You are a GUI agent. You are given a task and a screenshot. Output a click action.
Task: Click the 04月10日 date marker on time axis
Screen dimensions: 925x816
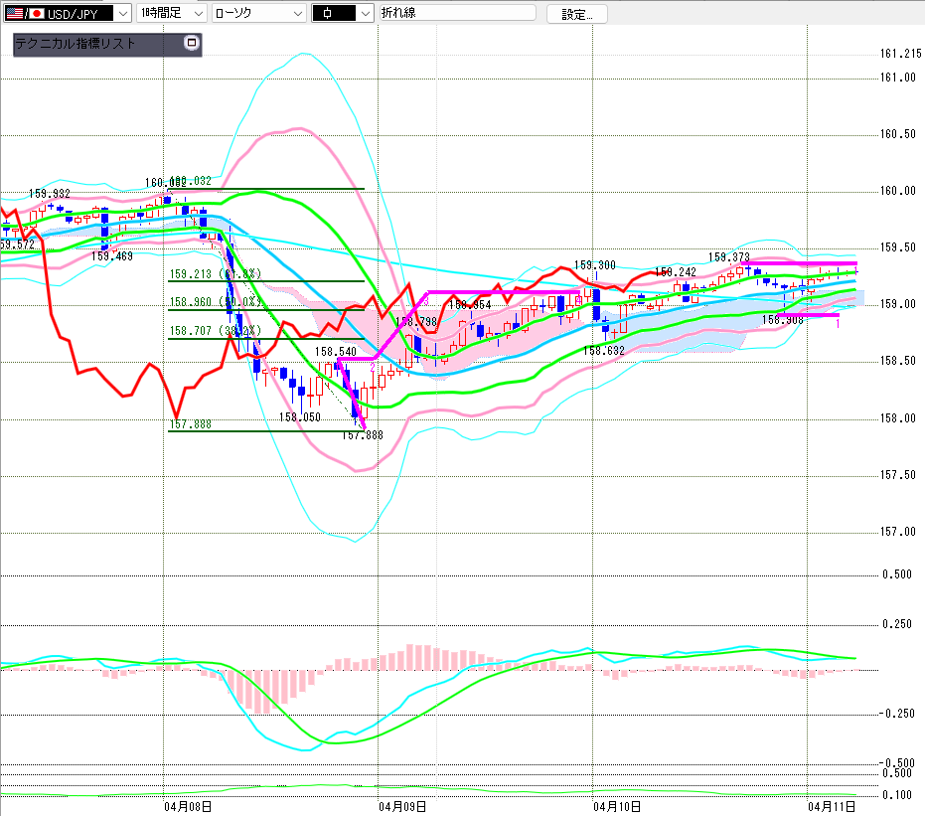point(616,805)
